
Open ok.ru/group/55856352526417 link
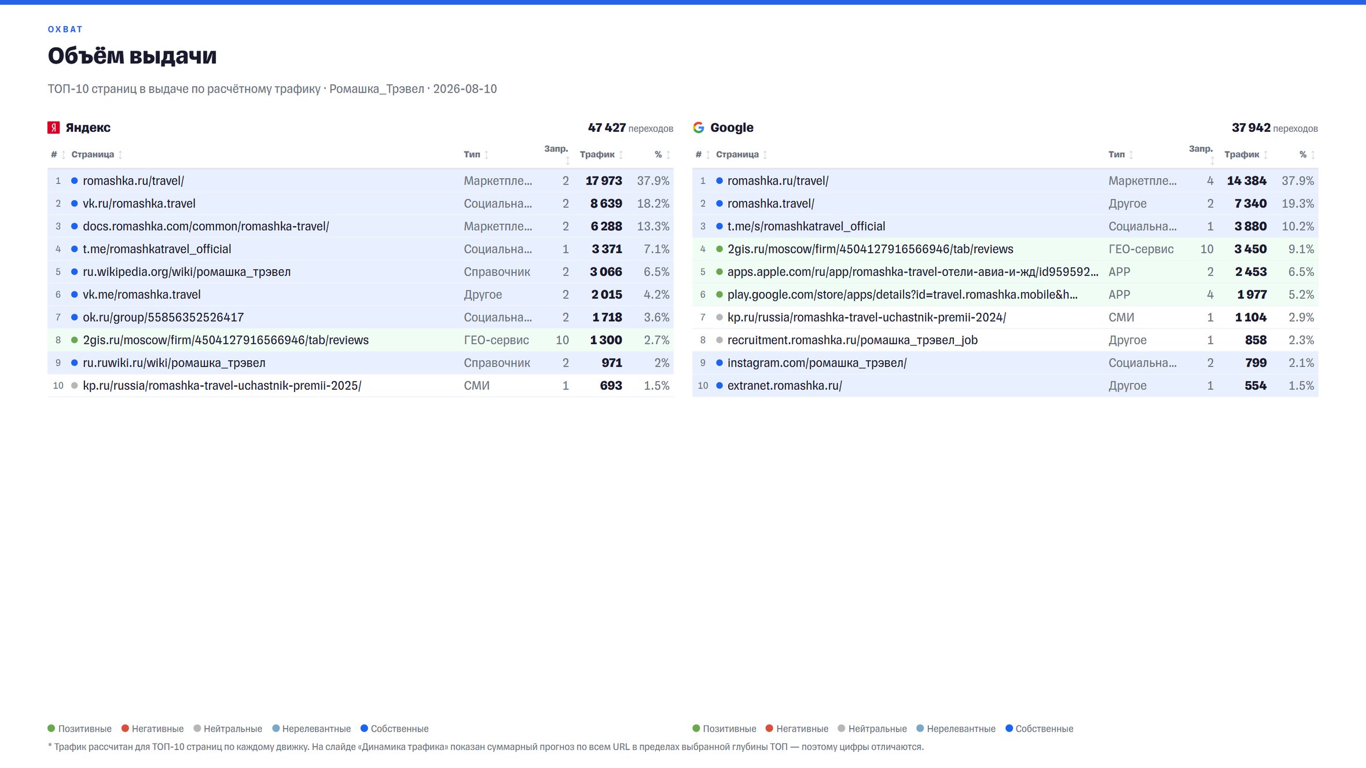[x=163, y=317]
